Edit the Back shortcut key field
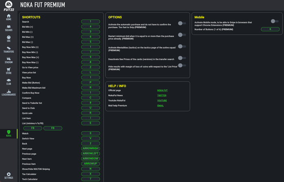 [x=90, y=143]
